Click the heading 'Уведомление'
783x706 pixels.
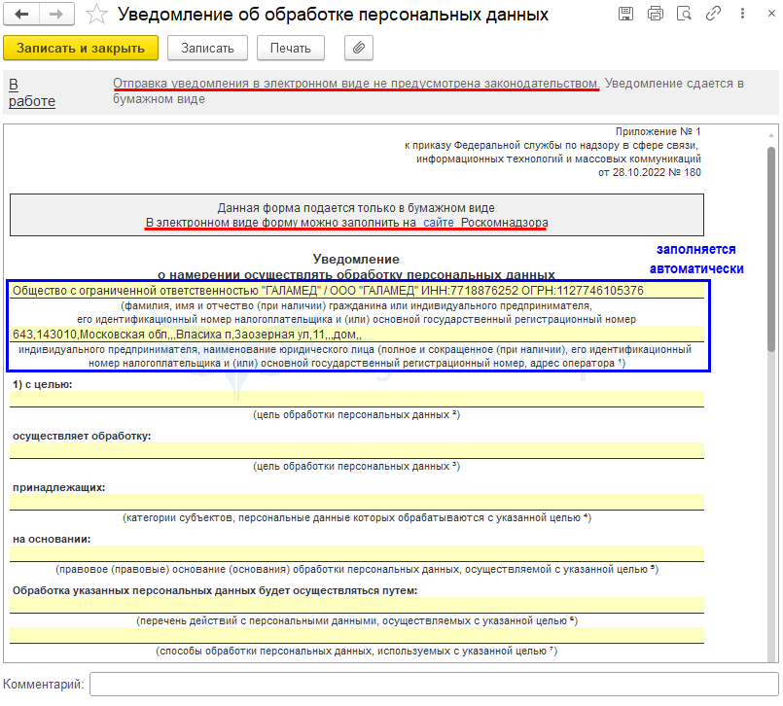tap(356, 259)
